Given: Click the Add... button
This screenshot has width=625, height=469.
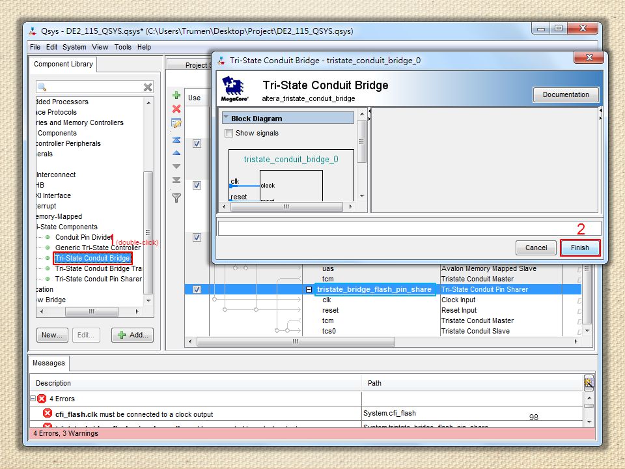Looking at the screenshot, I should point(133,335).
